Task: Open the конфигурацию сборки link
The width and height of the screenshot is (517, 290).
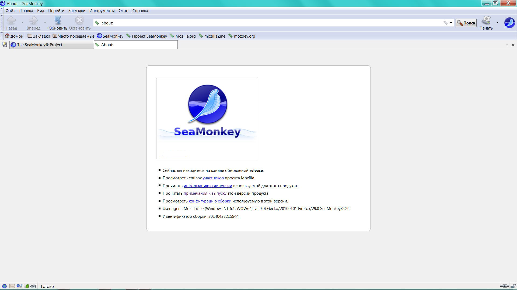Action: [210, 201]
